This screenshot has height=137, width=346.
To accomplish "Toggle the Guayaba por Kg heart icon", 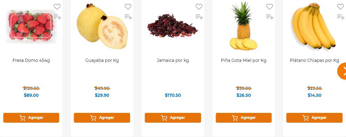I will click(x=128, y=7).
